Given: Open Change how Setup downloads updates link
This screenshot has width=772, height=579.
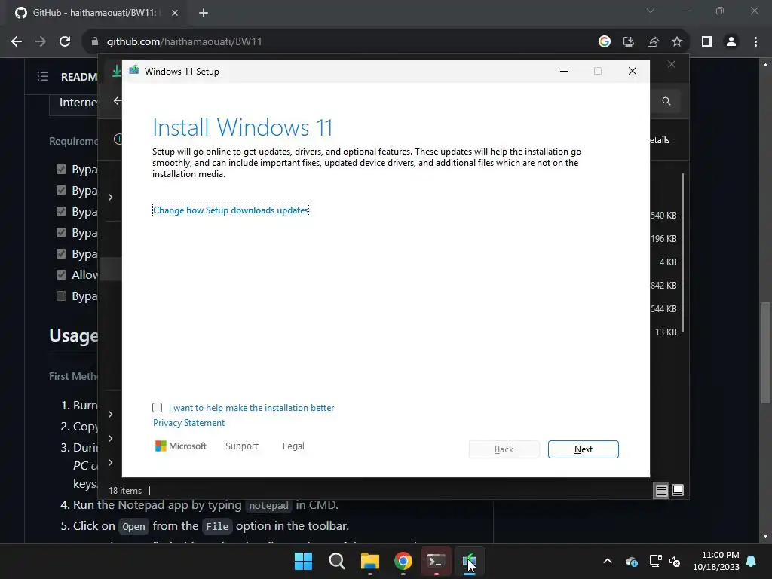Looking at the screenshot, I should [x=231, y=210].
